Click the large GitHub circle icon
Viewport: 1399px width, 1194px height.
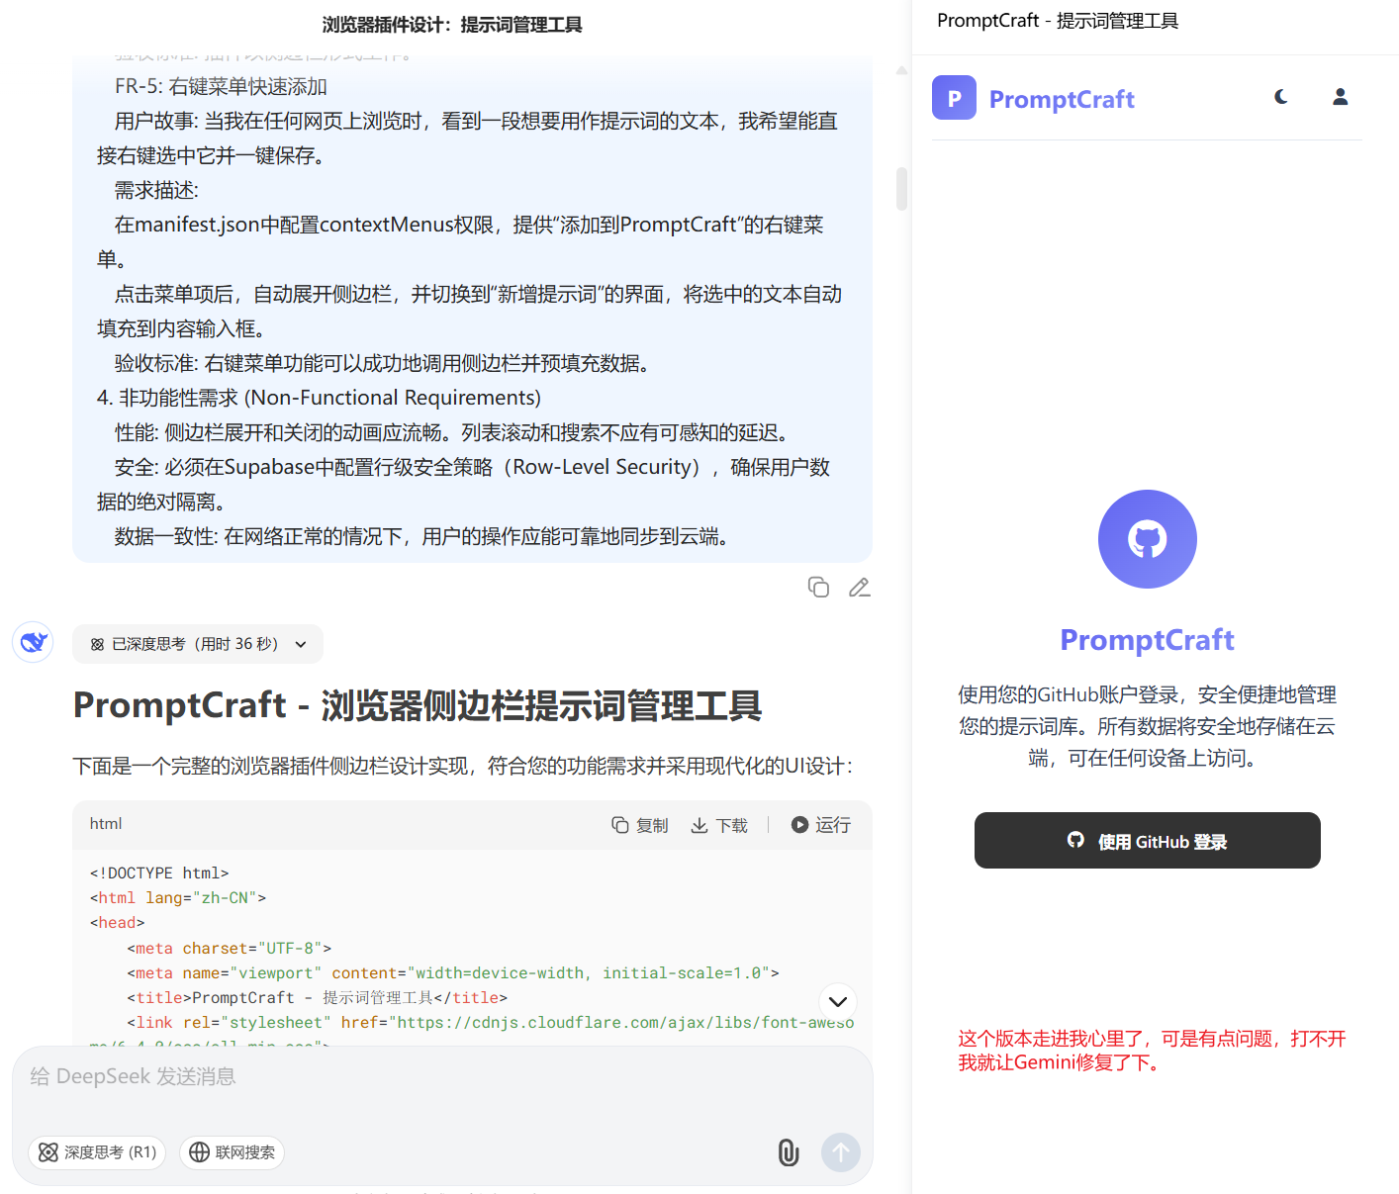1148,539
